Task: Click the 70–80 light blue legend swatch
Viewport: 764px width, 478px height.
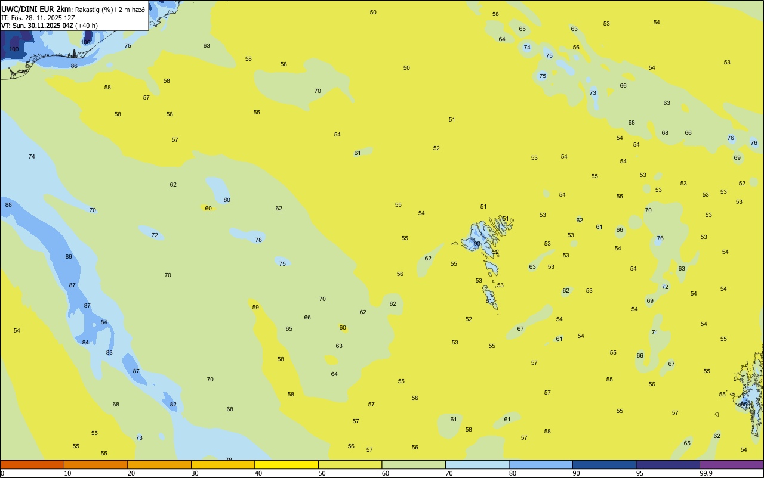Action: click(477, 464)
